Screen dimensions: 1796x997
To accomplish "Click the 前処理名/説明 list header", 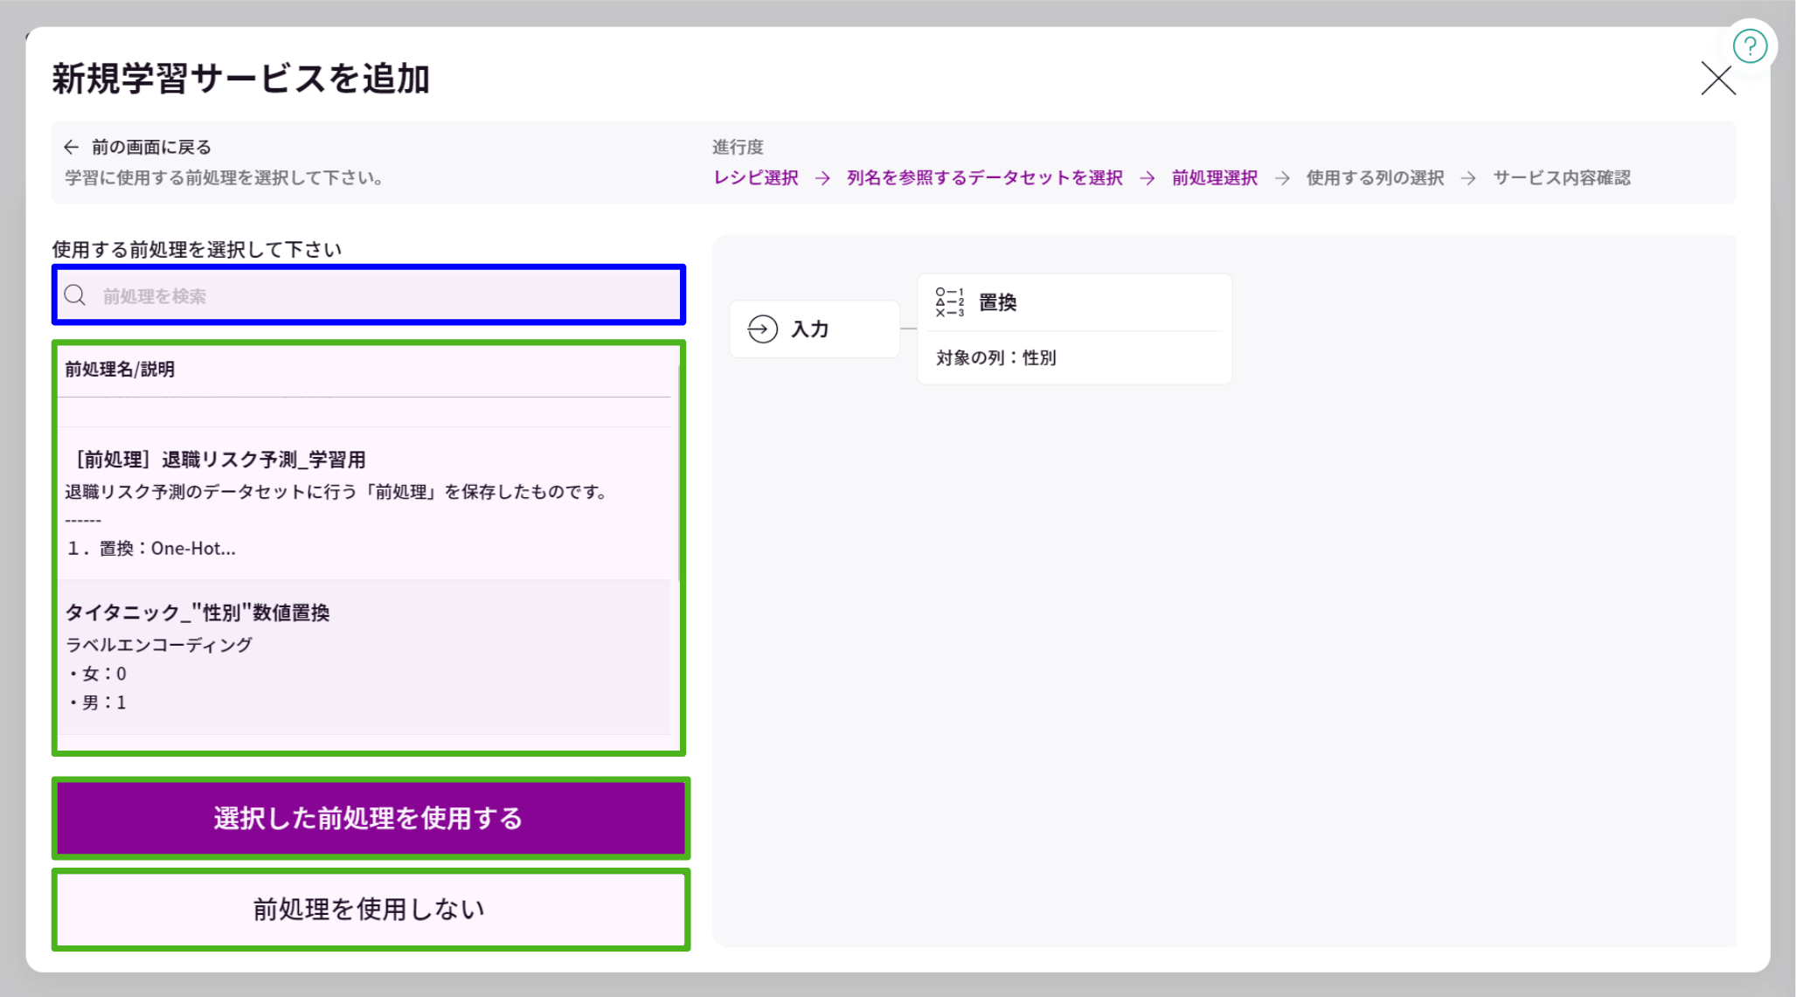I will (x=118, y=369).
